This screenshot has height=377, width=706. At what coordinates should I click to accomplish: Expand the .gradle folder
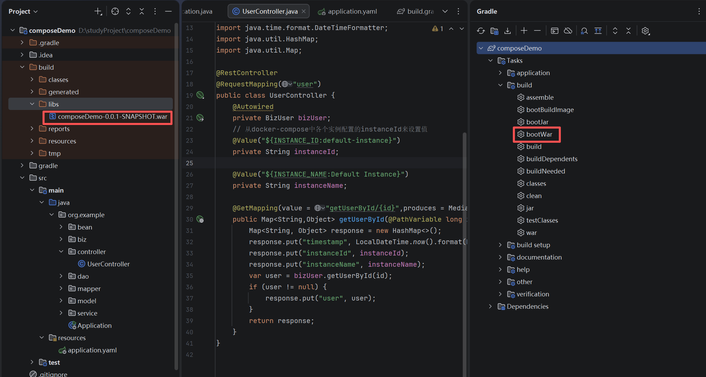[x=22, y=43]
